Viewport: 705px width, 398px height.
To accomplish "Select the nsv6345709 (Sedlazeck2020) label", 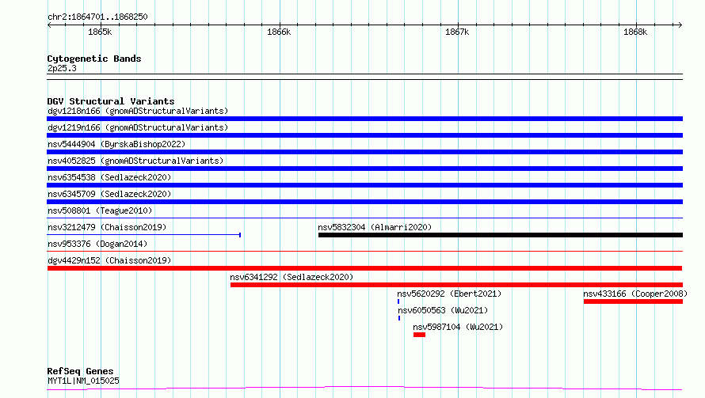I will coord(109,194).
